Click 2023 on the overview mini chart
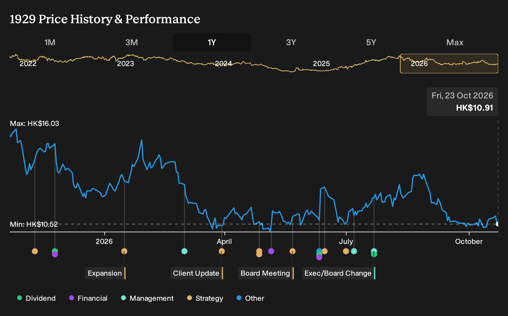Viewport: 508px width, 316px height. [x=126, y=64]
